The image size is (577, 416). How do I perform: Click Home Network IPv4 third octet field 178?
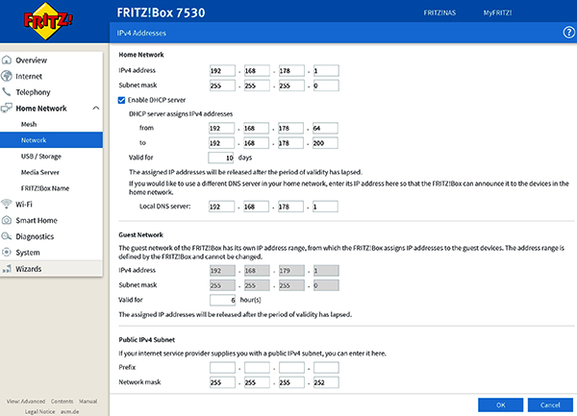pos(291,70)
